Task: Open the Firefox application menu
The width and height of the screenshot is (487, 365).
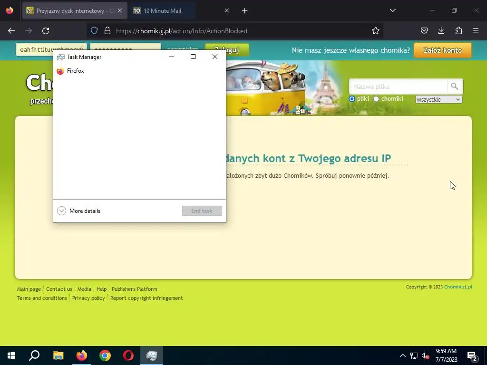Action: (476, 31)
